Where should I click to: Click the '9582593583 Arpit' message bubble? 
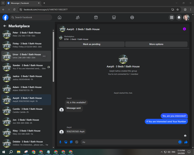click(76, 131)
